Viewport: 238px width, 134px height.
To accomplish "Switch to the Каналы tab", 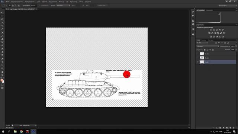I will [x=204, y=40].
